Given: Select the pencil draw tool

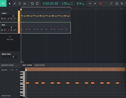Looking at the screenshot, I should [15, 3].
